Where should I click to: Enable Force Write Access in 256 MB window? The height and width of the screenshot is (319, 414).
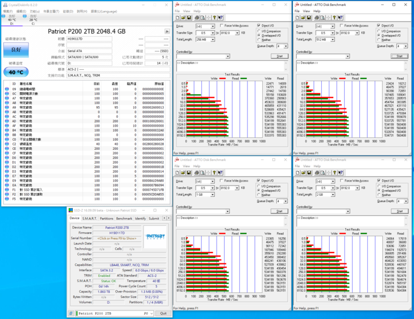221,26
